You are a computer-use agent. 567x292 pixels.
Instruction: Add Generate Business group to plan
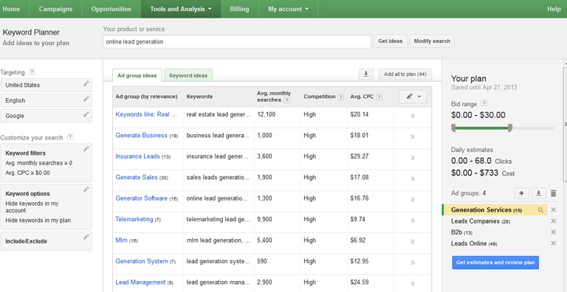pyautogui.click(x=413, y=136)
